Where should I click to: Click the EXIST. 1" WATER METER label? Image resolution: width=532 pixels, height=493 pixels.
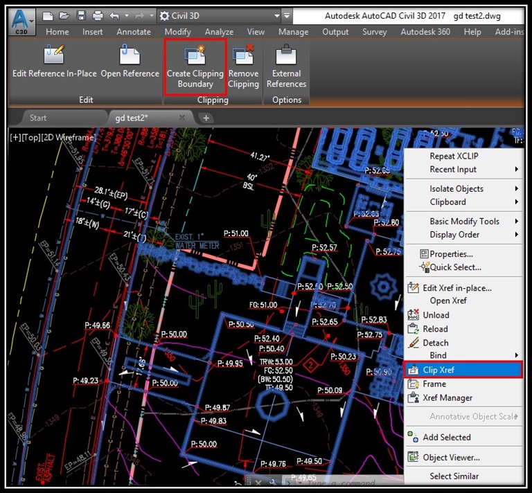[197, 241]
